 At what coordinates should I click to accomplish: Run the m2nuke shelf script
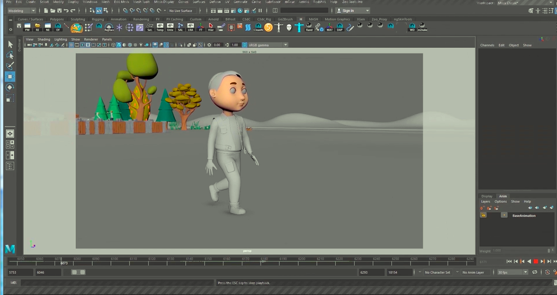(x=422, y=27)
